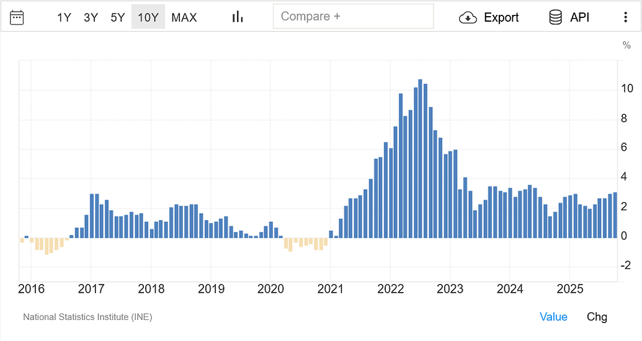Select the 1Y time range

64,17
